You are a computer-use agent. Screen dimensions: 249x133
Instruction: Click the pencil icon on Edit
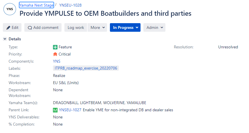(x=8, y=28)
